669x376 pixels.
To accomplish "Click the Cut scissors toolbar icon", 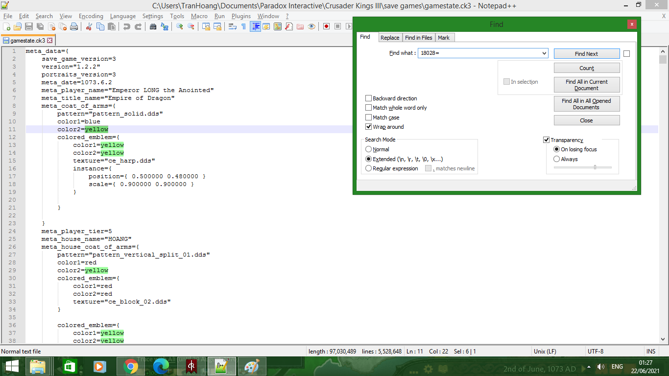I will click(89, 26).
